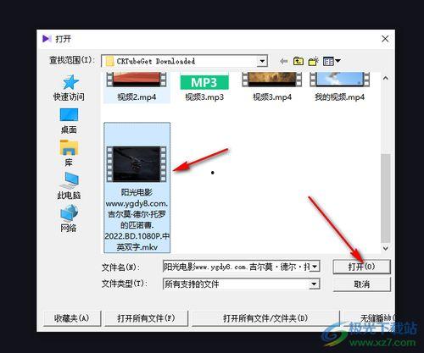This screenshot has width=424, height=353.
Task: Click the Open (打开) button
Action: [x=361, y=267]
